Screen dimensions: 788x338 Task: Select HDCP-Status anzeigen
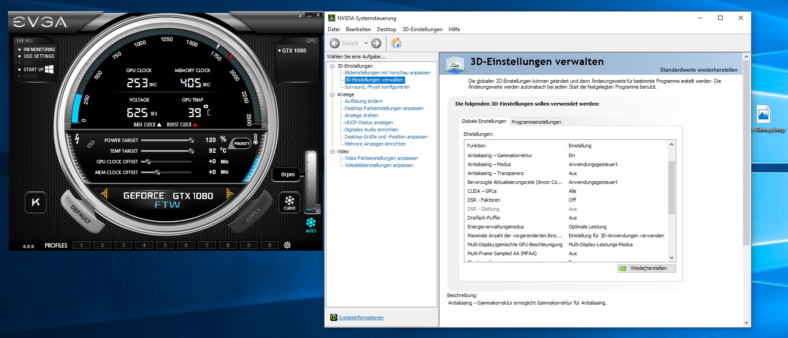click(369, 122)
